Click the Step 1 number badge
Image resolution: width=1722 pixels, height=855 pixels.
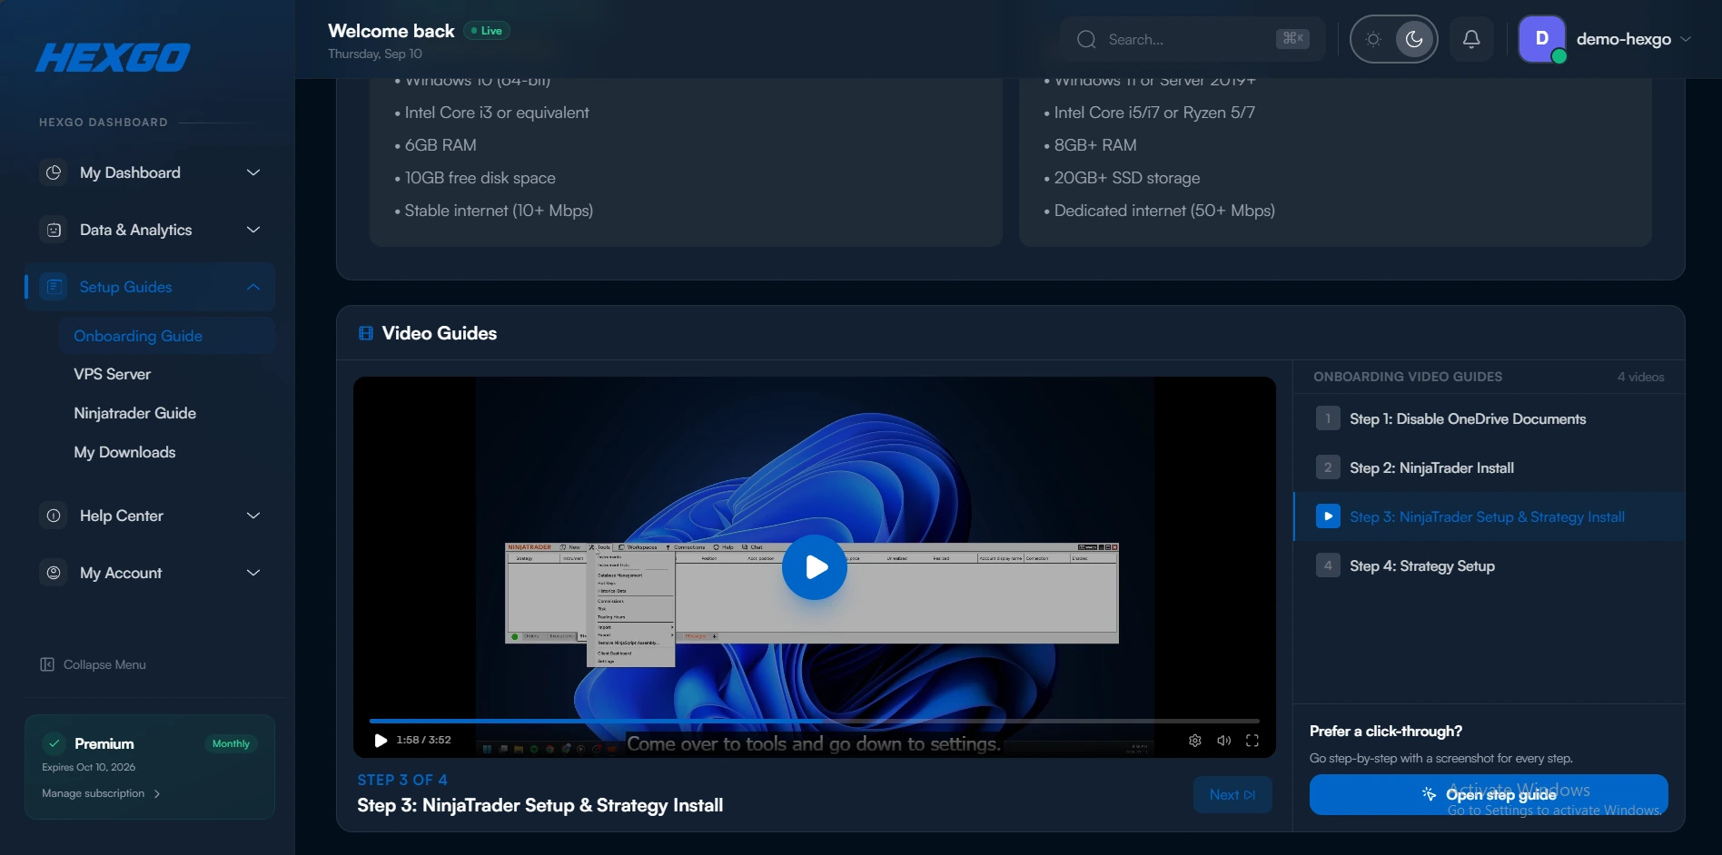click(x=1328, y=418)
